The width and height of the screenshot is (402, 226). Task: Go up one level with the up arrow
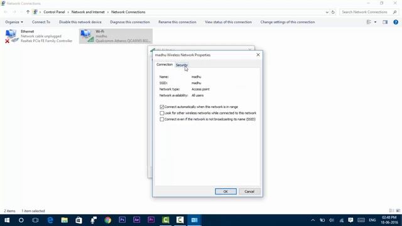[28, 12]
